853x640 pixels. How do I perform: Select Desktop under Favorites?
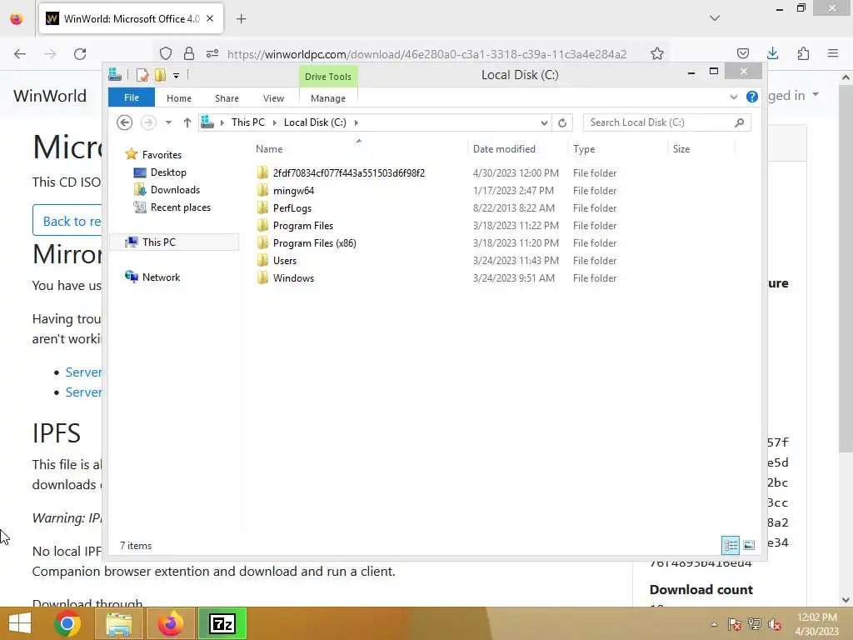click(168, 172)
